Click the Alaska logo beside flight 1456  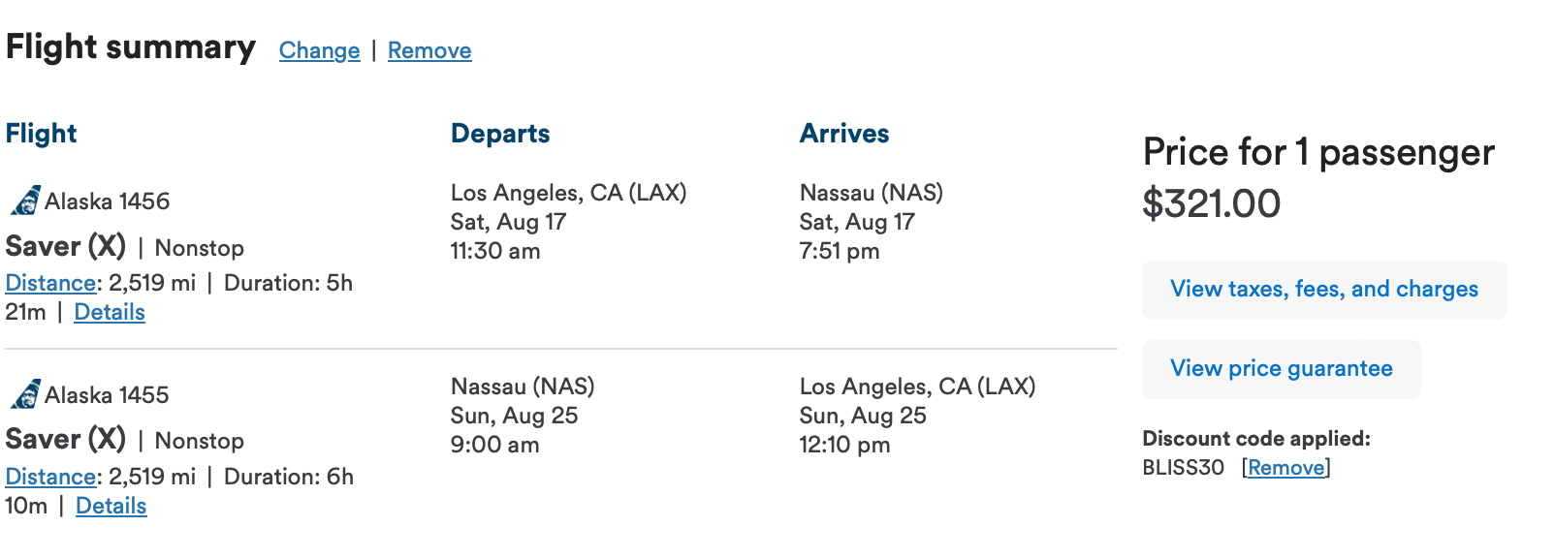[25, 201]
